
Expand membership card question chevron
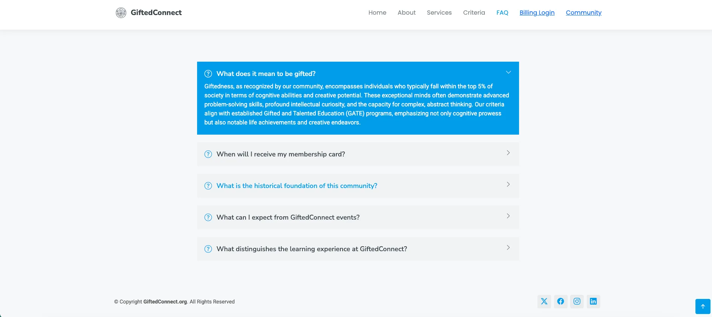508,153
